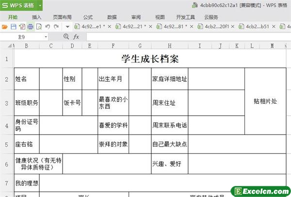Click the WPS 表格 logo button

pos(18,5)
